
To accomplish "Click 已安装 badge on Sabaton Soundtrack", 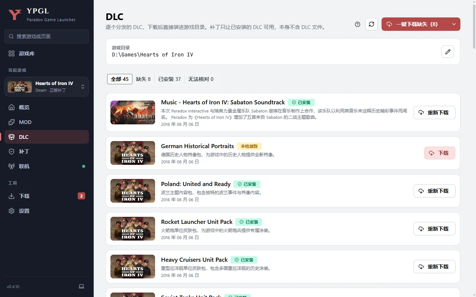I will pos(301,102).
